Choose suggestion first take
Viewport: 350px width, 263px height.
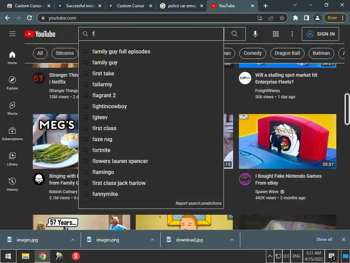click(151, 74)
